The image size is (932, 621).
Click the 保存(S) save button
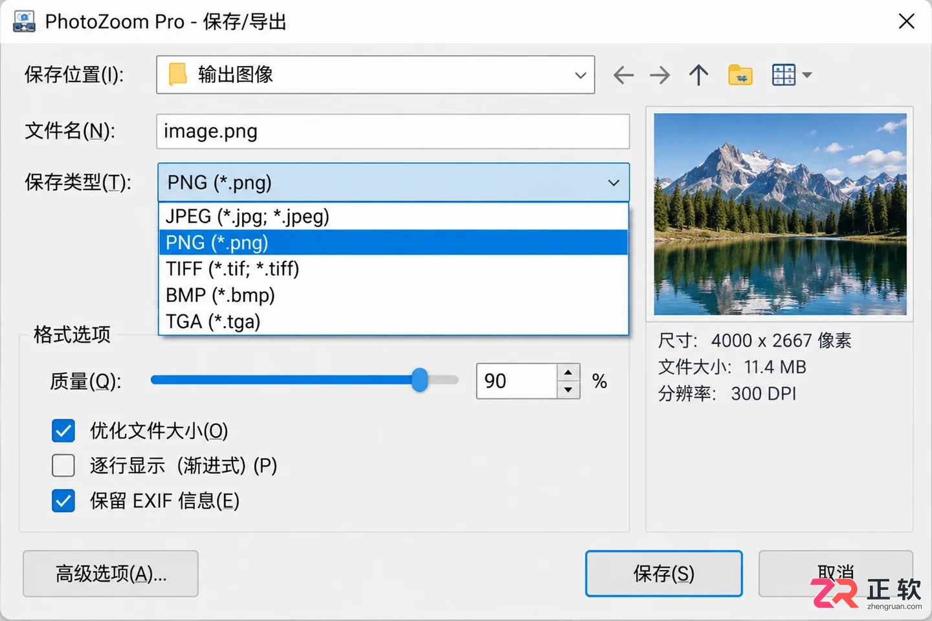click(x=664, y=574)
